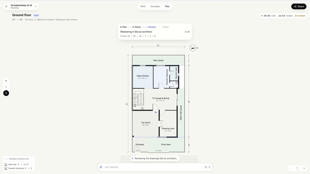Select the Front lawn area
The height and width of the screenshot is (174, 310).
click(166, 144)
